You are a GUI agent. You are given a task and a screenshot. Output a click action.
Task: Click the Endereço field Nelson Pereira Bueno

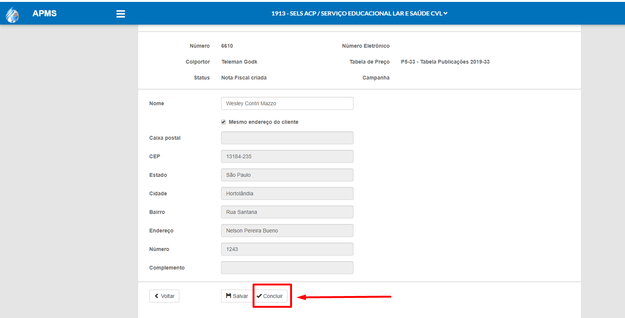click(287, 231)
